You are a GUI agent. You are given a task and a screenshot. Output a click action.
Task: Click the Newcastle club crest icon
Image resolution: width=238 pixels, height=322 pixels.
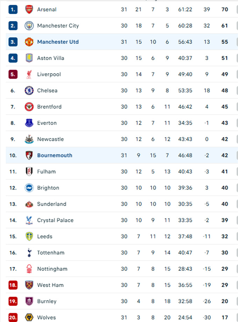pyautogui.click(x=29, y=139)
